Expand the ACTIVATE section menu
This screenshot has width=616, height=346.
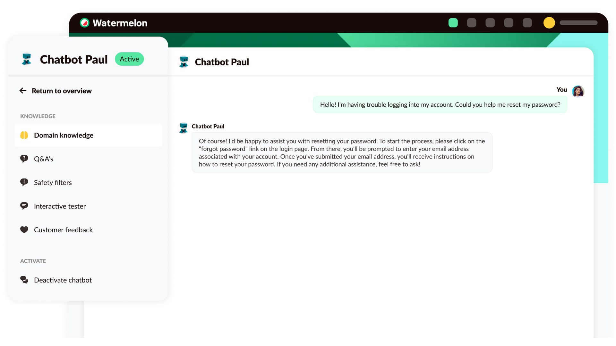33,261
